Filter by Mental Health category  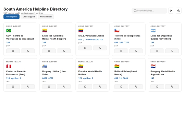click(46, 17)
